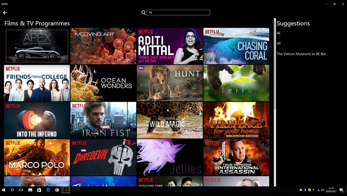Open Marvel Iron Fist series
Screen dimensions: 347x196
[x=103, y=120]
